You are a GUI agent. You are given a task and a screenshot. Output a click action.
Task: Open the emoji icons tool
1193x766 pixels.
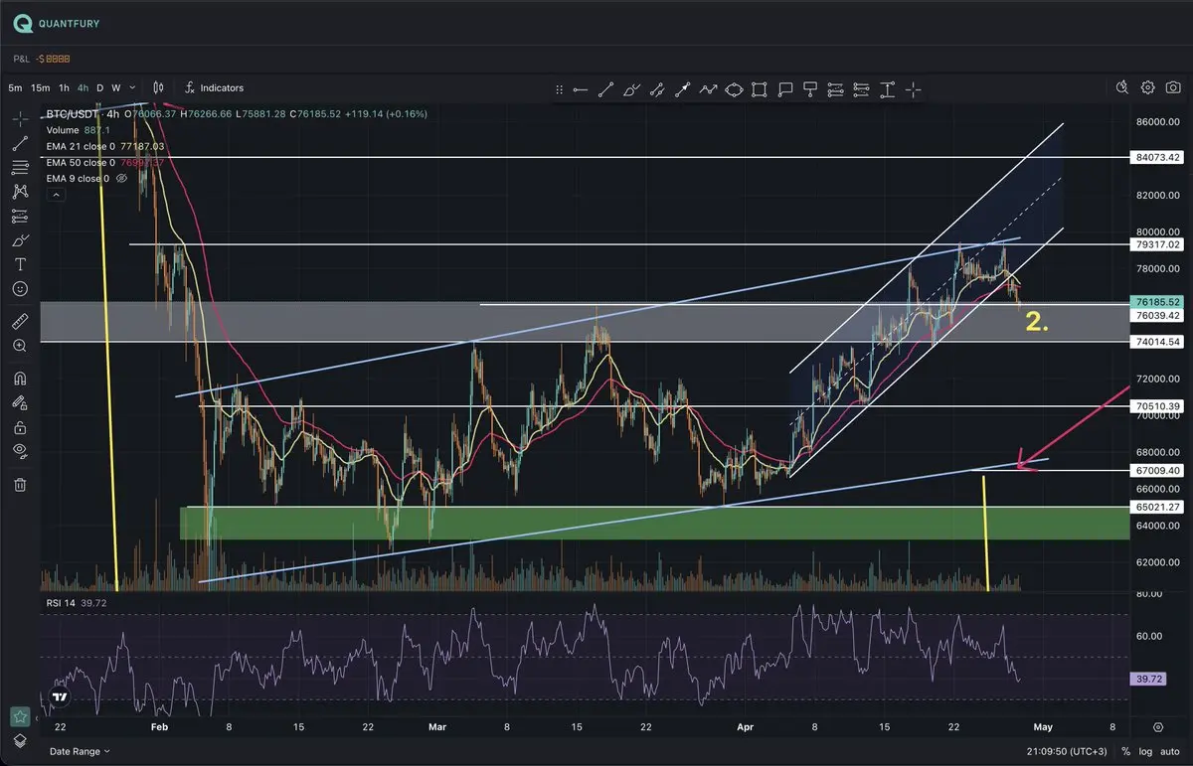[x=20, y=288]
